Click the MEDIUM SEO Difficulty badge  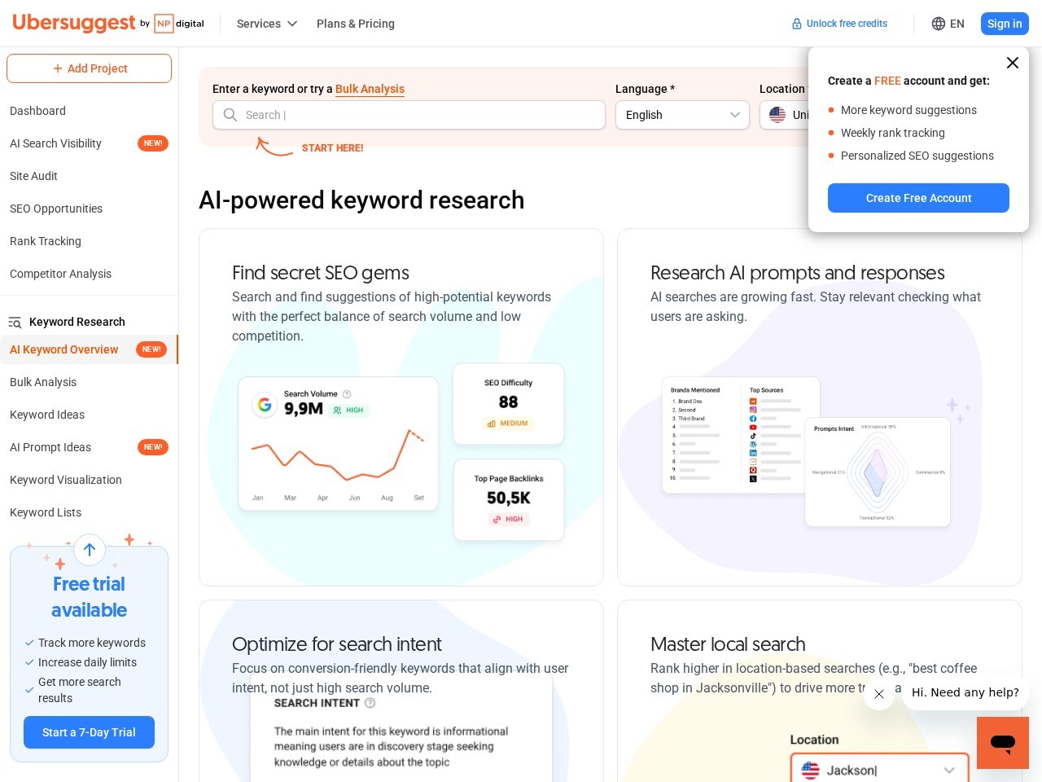click(508, 424)
